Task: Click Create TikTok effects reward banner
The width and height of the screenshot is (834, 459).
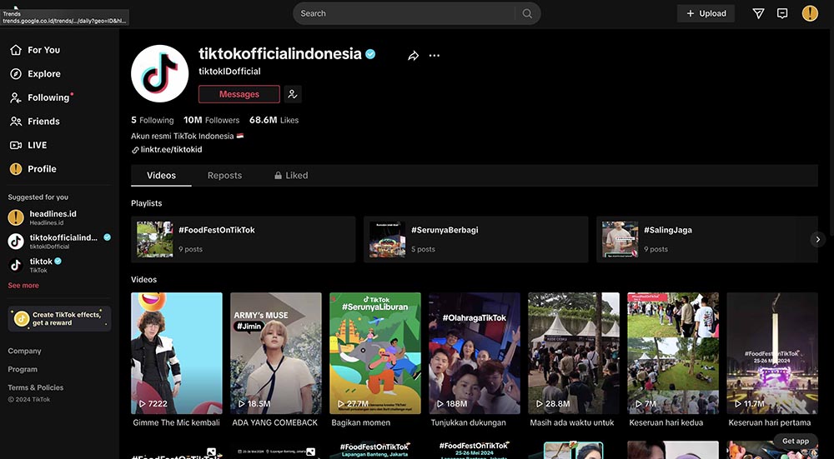Action: (x=59, y=319)
